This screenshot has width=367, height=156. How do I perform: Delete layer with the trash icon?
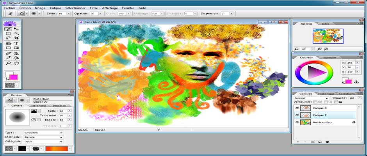[x=328, y=142]
